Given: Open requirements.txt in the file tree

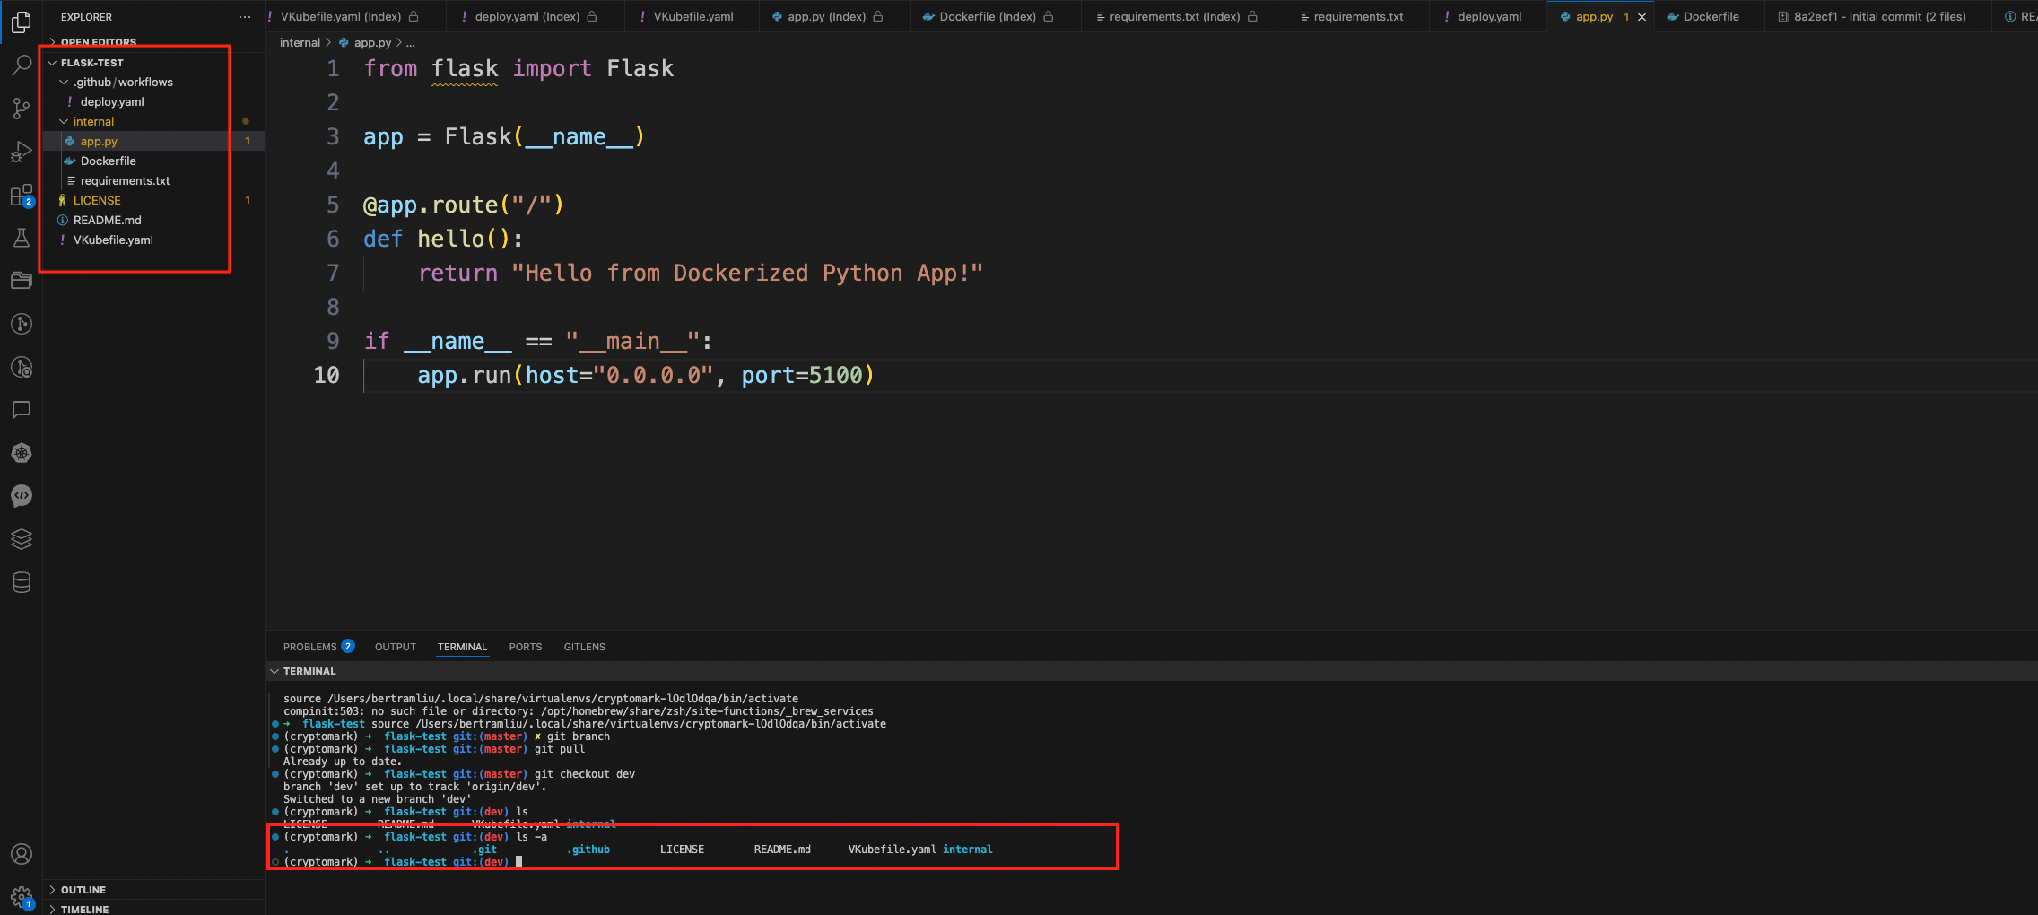Looking at the screenshot, I should coord(154,180).
